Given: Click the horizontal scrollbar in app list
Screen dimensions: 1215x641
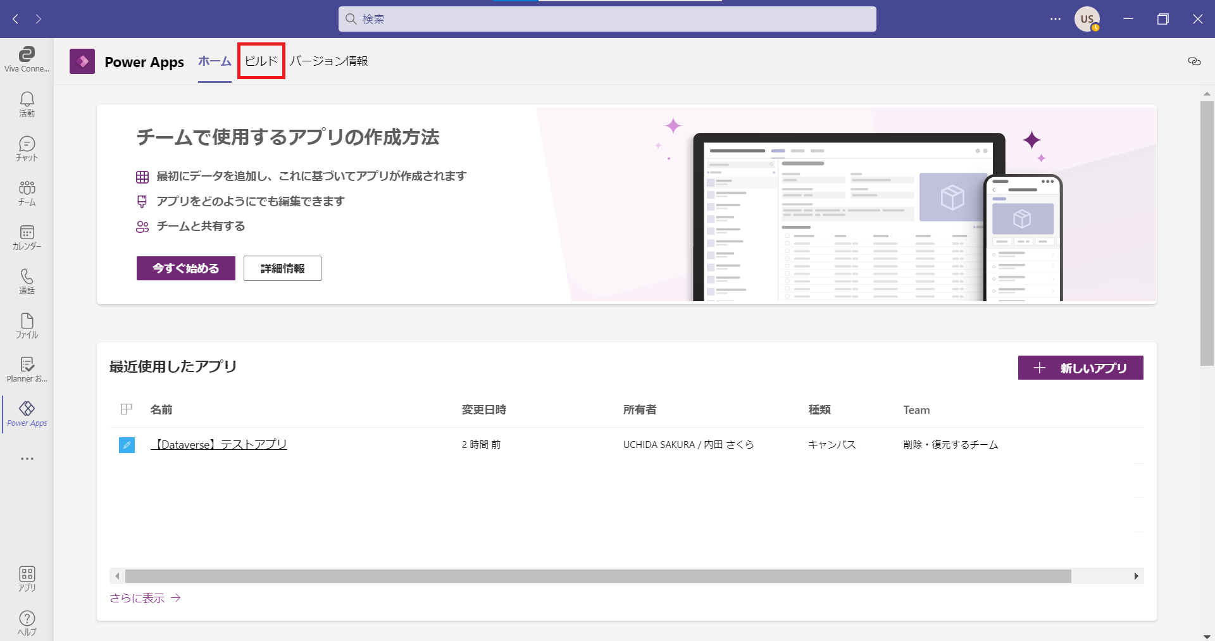Looking at the screenshot, I should coord(597,576).
